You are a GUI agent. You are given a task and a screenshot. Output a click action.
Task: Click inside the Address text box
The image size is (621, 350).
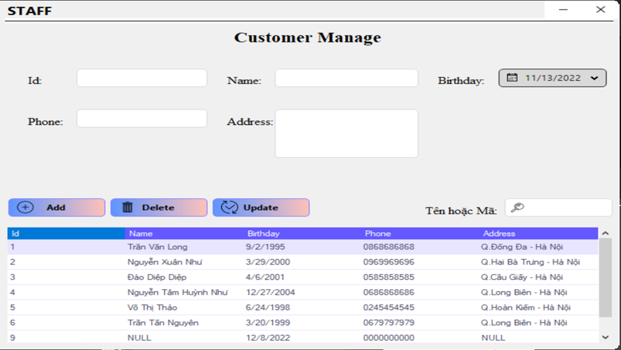click(345, 133)
